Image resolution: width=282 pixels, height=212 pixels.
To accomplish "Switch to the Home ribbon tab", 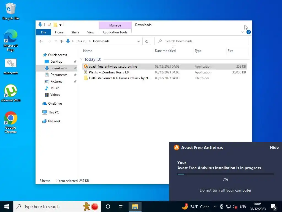I will click(x=59, y=32).
